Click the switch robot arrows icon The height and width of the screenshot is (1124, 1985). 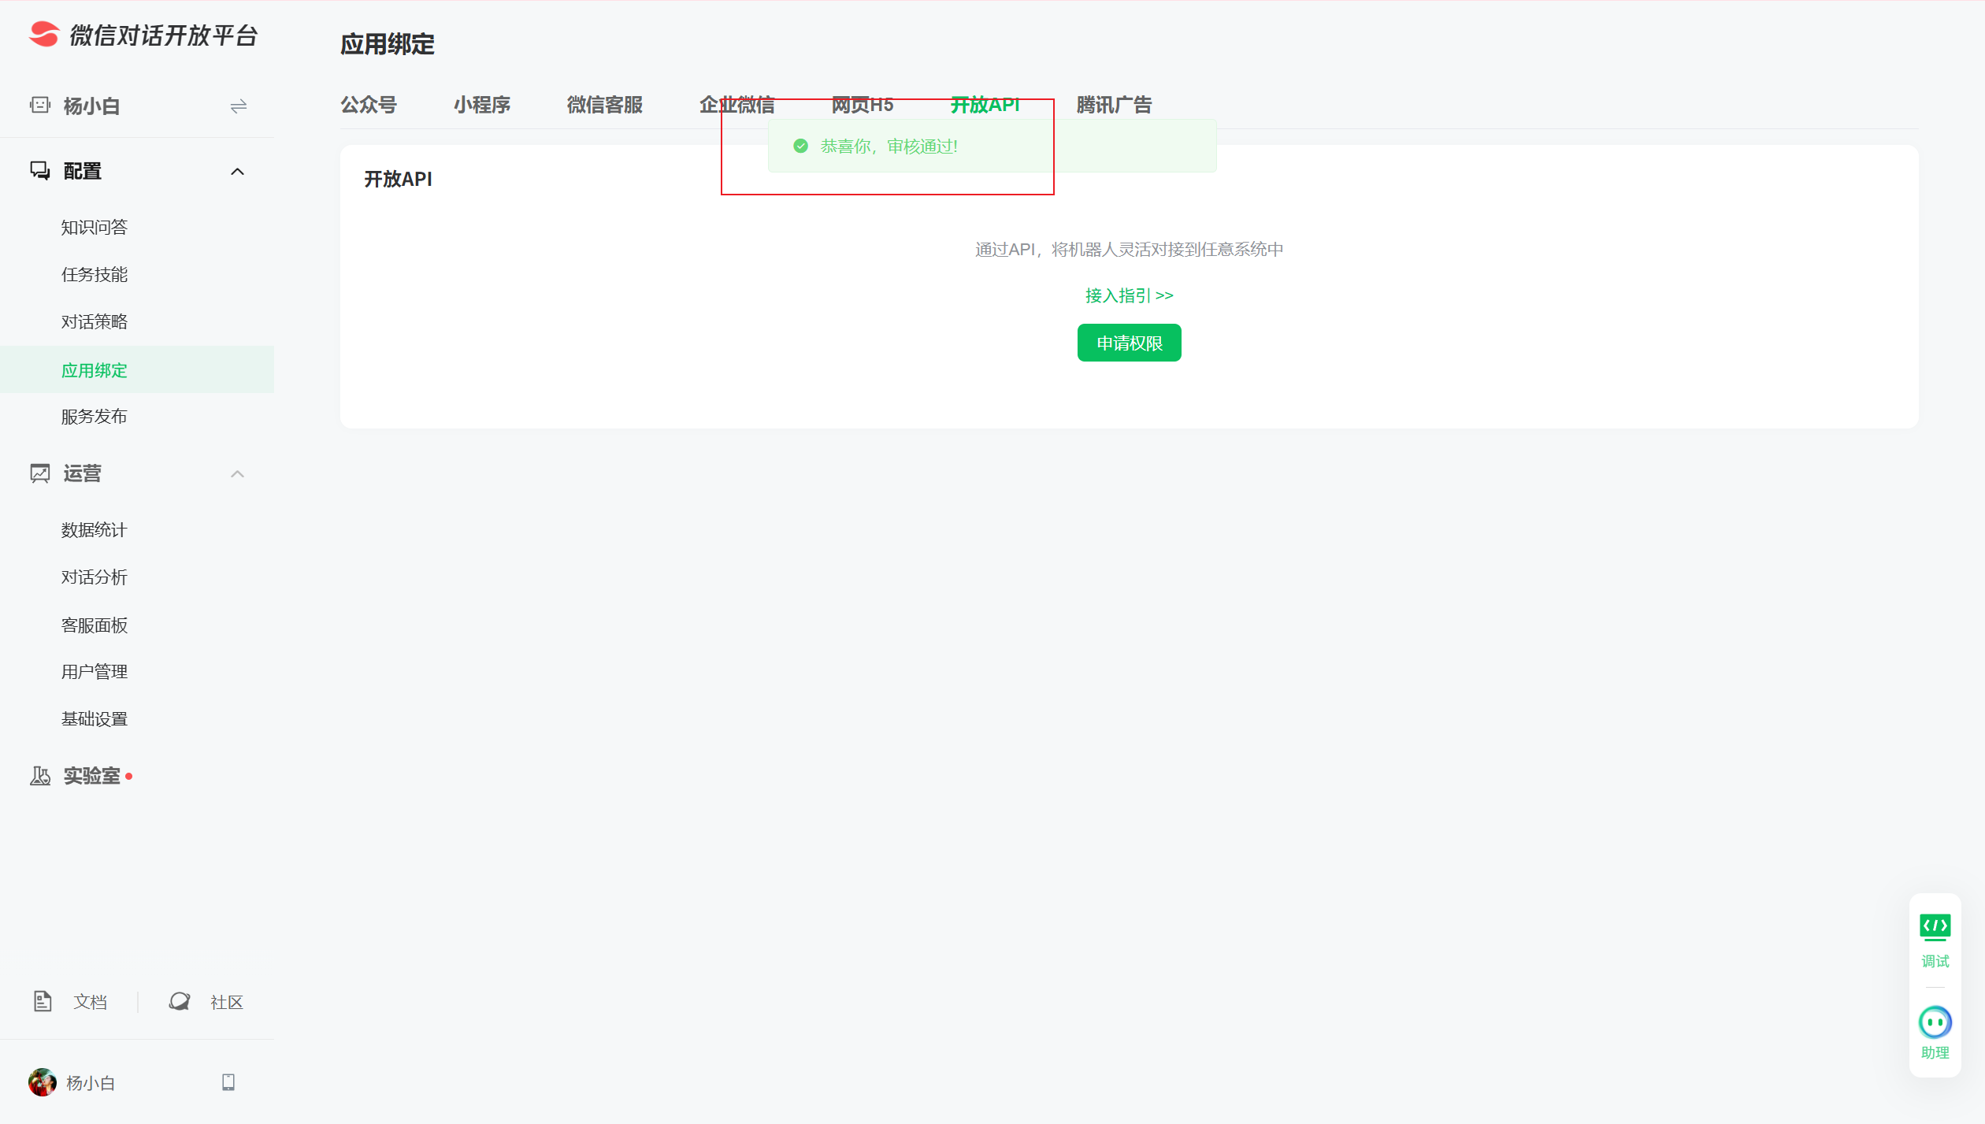coord(238,106)
